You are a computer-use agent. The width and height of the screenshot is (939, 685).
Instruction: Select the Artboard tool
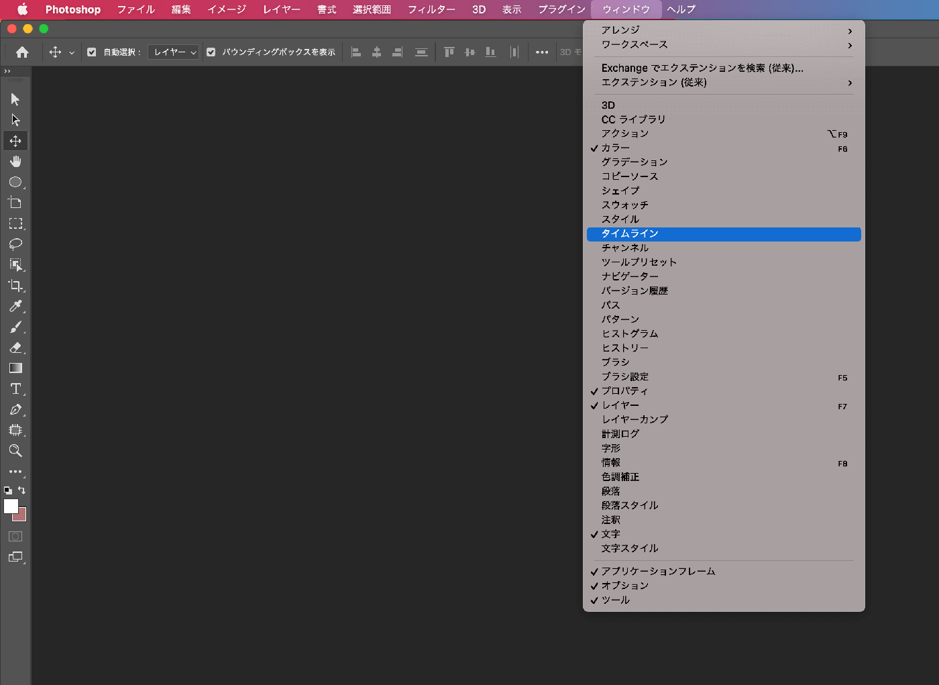click(x=15, y=203)
